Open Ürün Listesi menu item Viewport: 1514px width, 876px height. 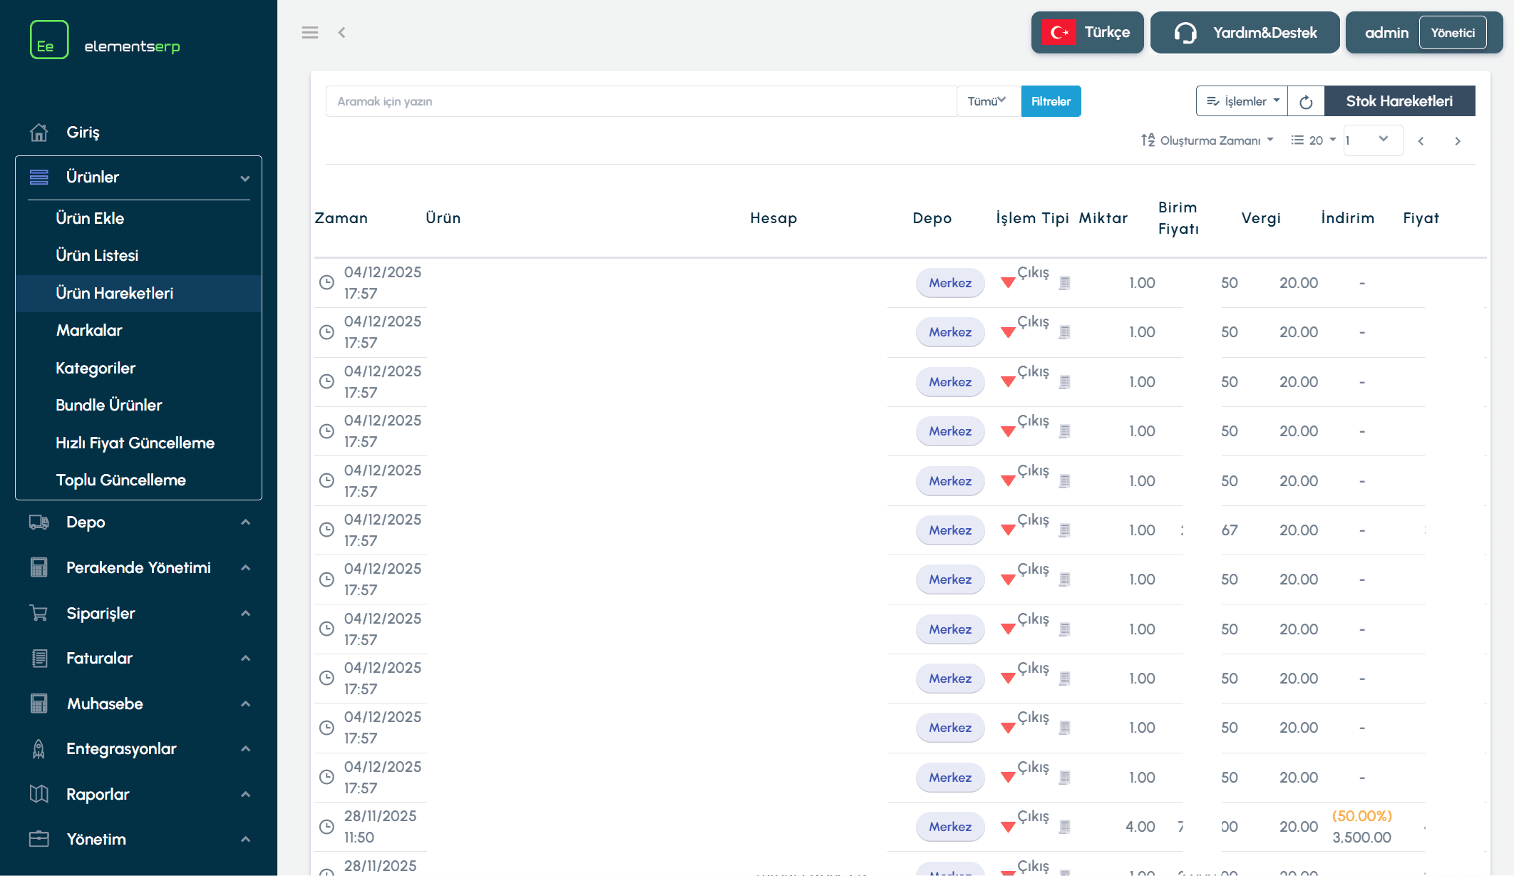[97, 255]
